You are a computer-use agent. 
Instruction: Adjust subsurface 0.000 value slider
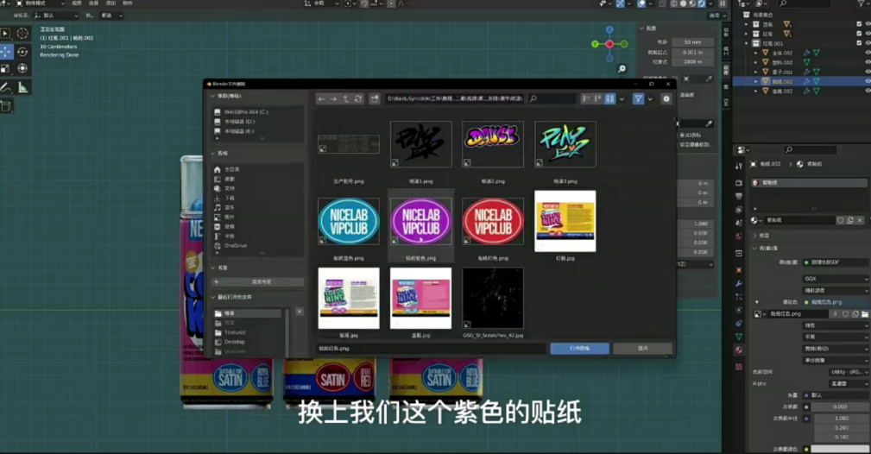[x=840, y=407]
